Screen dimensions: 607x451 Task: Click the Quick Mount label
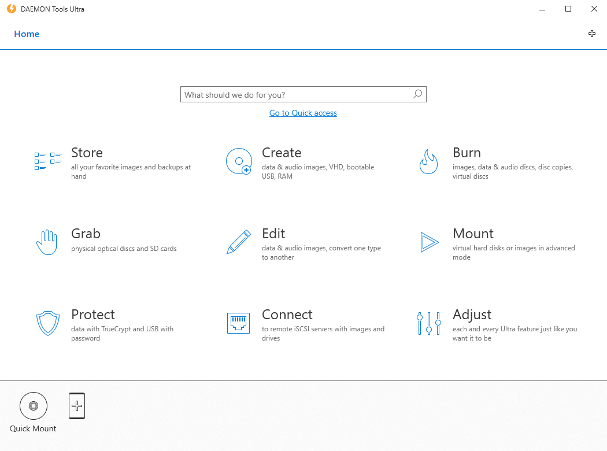point(33,428)
